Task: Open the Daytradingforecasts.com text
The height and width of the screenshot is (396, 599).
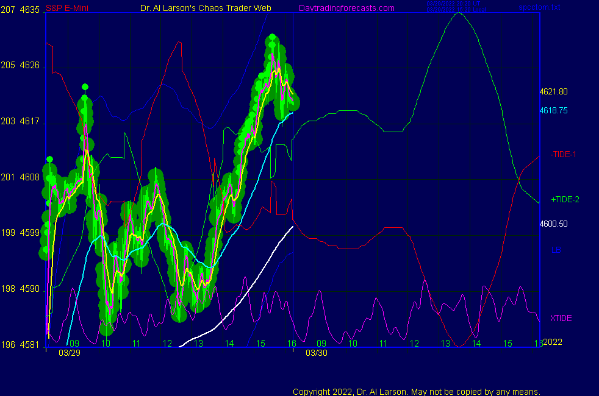Action: pyautogui.click(x=346, y=8)
